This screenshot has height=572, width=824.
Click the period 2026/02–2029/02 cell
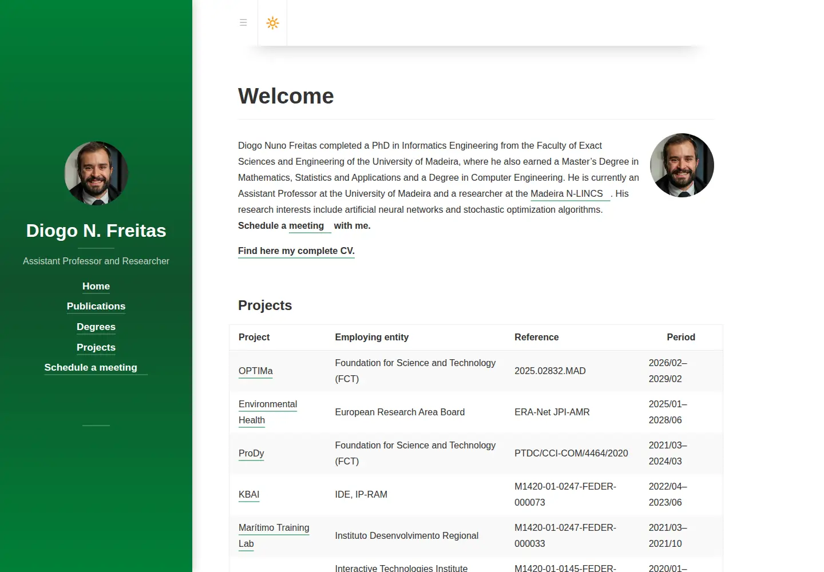(x=668, y=371)
